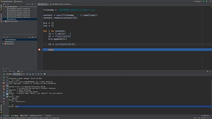Screen dimensions: 212x119
Task: Run the analyse configuration with green play icon
Action: pos(204,1)
